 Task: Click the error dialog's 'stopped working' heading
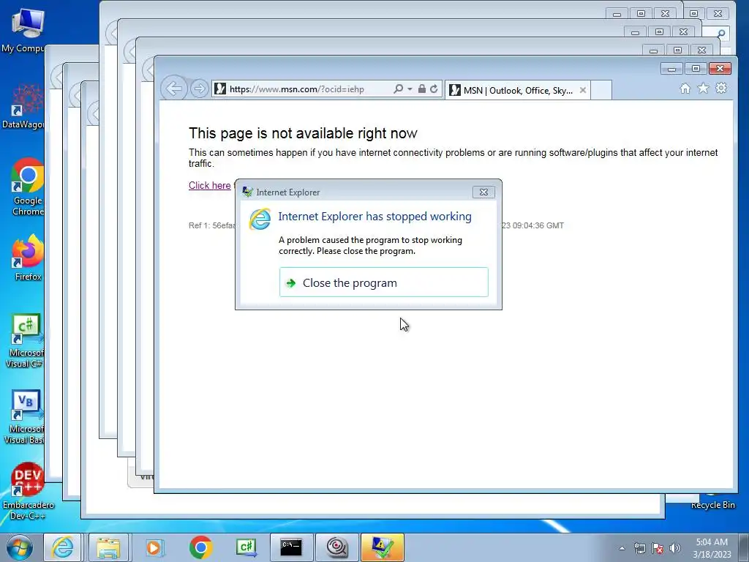pos(374,217)
